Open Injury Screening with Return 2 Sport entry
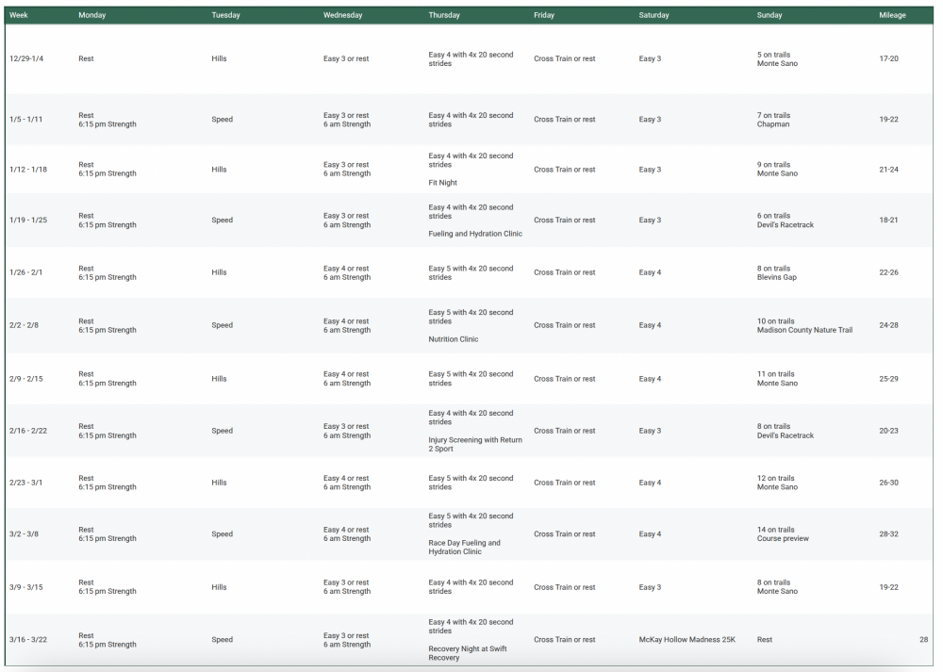 click(474, 444)
